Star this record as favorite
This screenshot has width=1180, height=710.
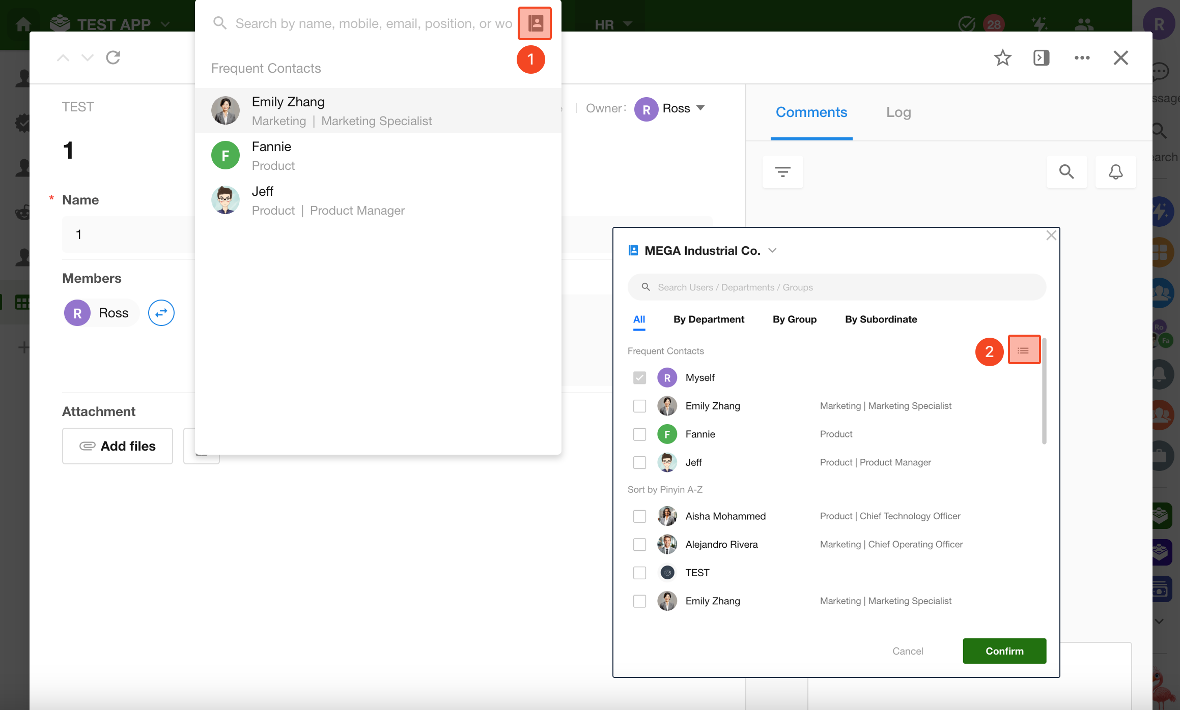(x=1002, y=58)
